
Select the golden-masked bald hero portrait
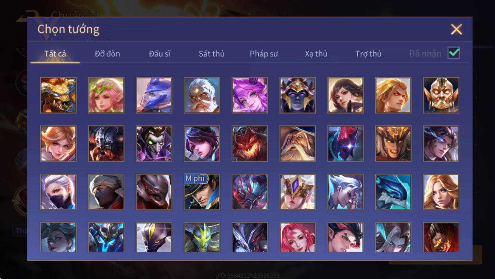click(x=441, y=95)
